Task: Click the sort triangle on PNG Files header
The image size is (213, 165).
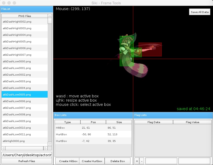Action: (49, 16)
